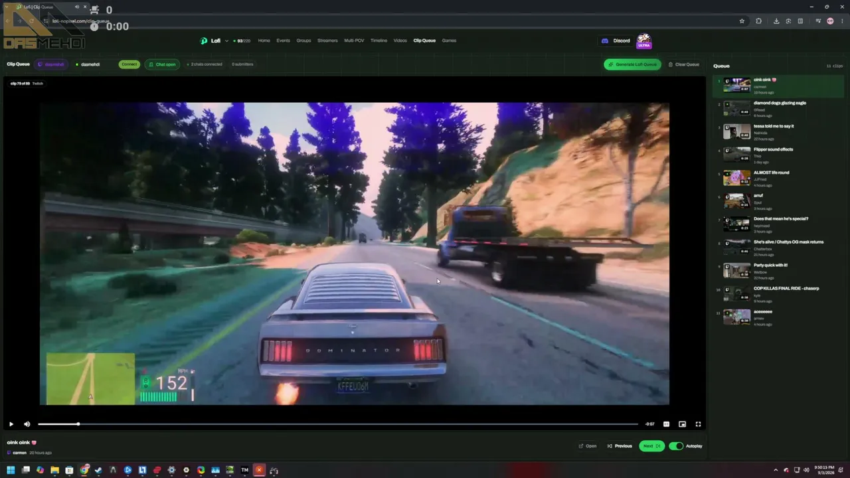Open the Windows Start menu
This screenshot has height=478, width=850.
[11, 470]
